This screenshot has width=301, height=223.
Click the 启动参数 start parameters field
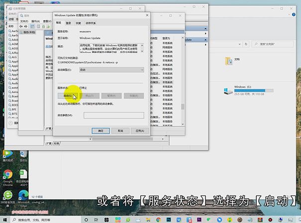(114, 115)
